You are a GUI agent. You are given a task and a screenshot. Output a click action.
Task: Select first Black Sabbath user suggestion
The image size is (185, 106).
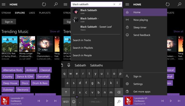pyautogui.click(x=96, y=11)
